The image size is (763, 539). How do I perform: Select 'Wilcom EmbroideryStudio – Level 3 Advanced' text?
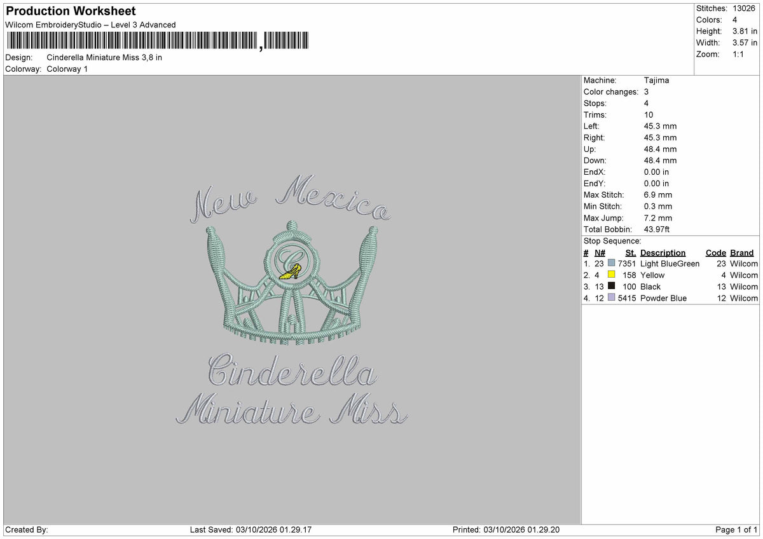coord(90,25)
